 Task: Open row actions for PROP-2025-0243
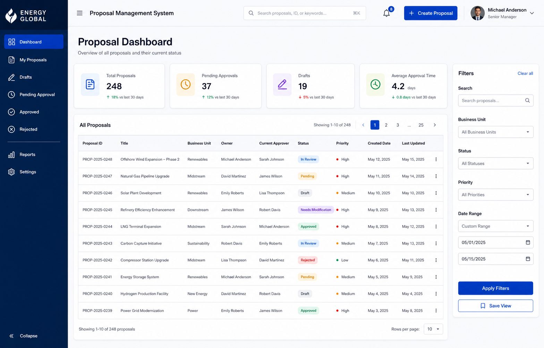coord(436,244)
